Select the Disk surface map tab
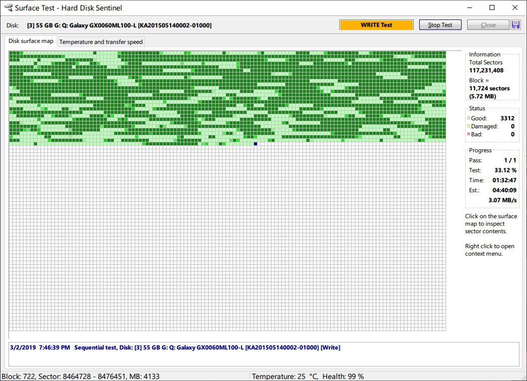527x381 pixels. coord(31,41)
